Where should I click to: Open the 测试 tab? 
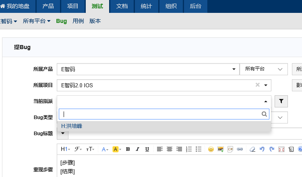click(x=97, y=6)
